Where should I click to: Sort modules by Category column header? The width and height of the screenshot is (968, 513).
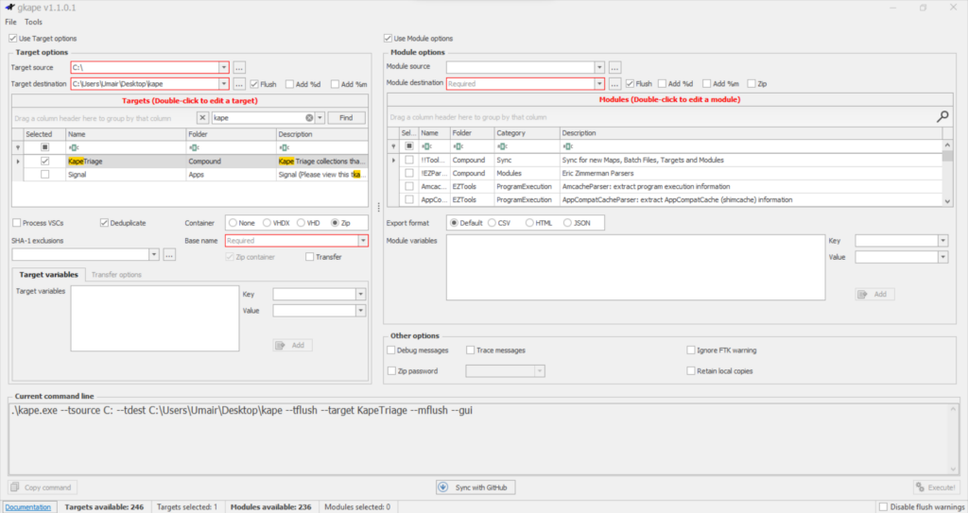(527, 132)
